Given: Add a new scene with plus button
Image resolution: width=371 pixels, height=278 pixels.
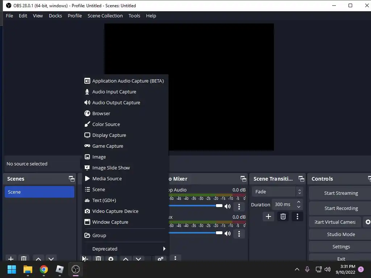Looking at the screenshot, I should tap(11, 259).
